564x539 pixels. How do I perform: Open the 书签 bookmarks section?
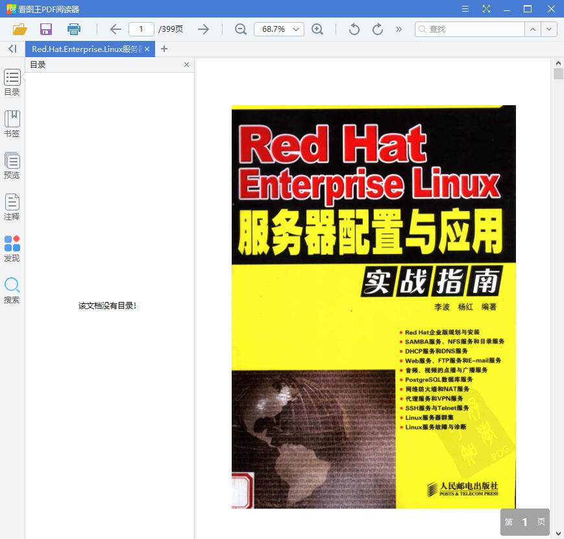pyautogui.click(x=12, y=124)
